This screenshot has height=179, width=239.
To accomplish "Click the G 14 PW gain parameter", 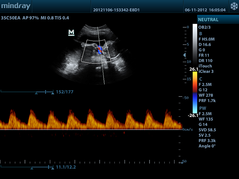I will [203, 124].
